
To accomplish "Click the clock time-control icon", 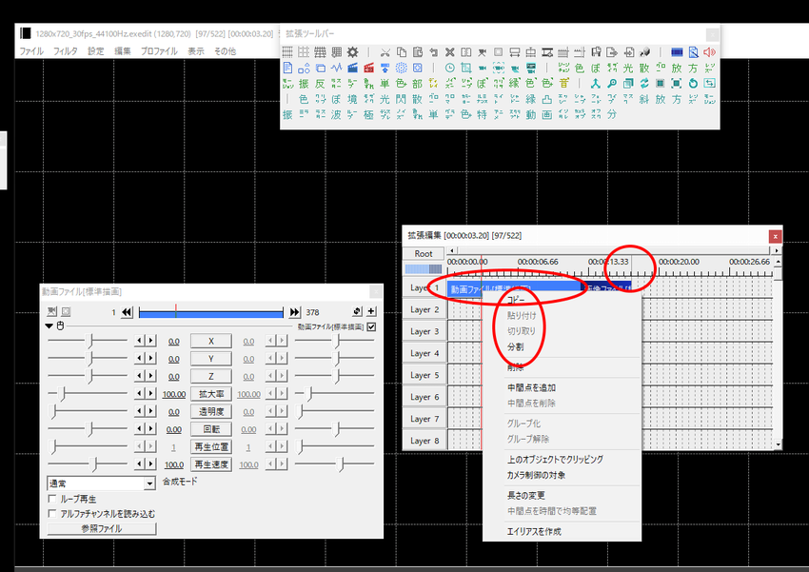I will [x=449, y=68].
